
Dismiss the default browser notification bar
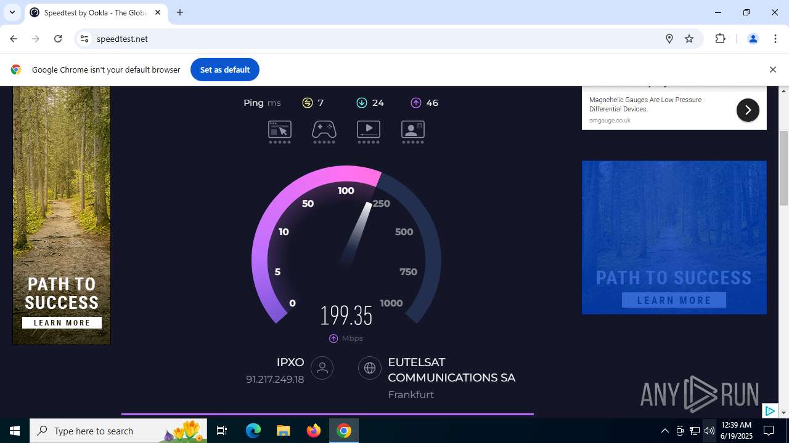(x=772, y=70)
